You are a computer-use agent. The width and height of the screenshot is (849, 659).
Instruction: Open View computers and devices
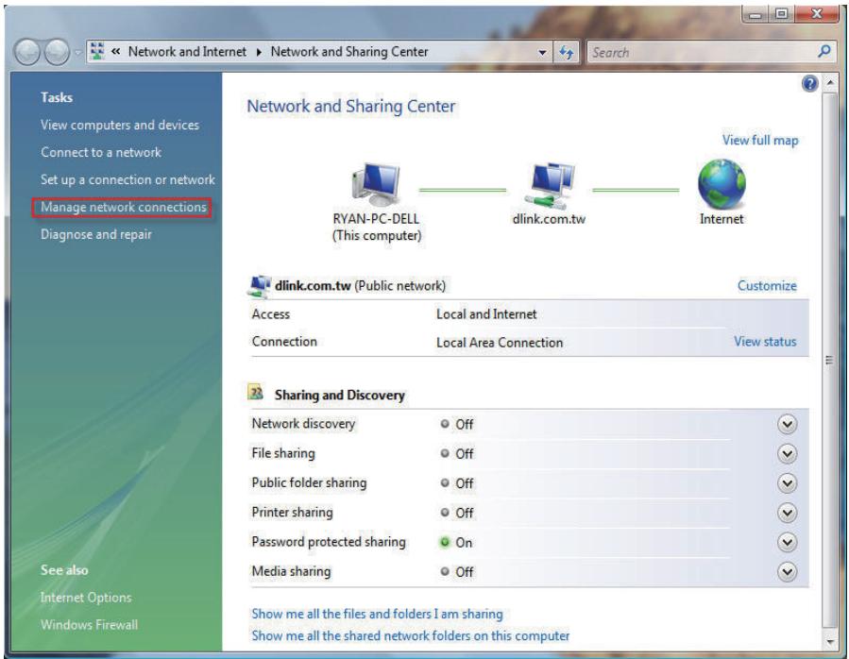click(120, 125)
